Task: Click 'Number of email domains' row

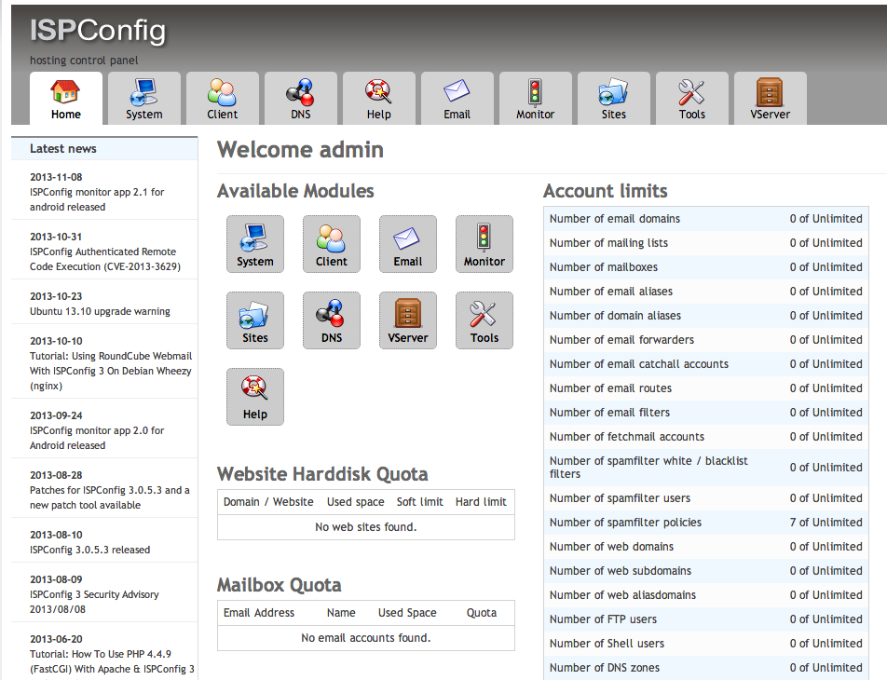Action: pos(706,218)
